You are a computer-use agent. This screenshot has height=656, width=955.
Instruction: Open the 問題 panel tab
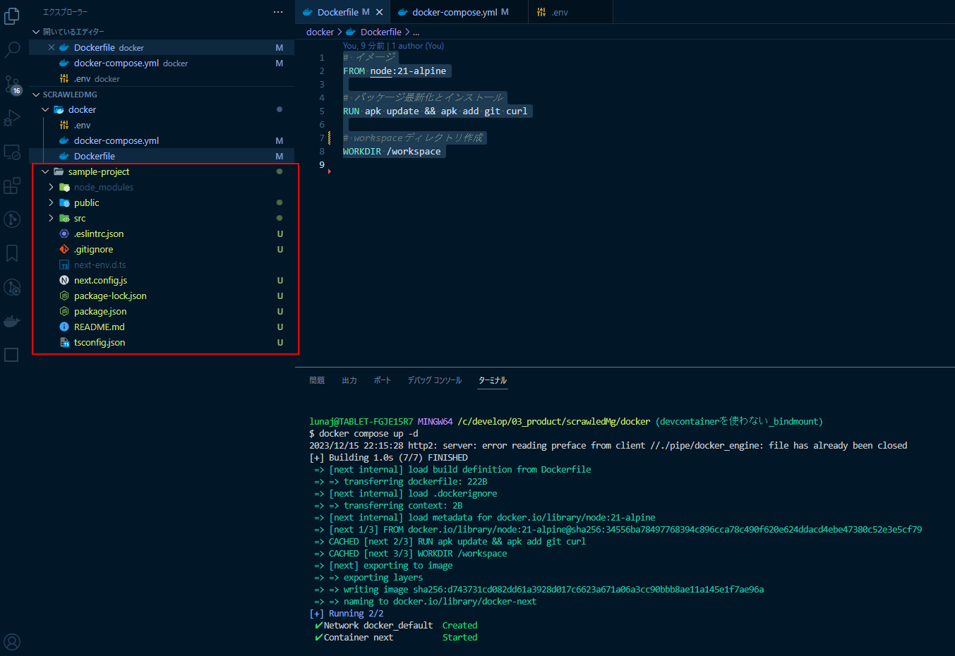[317, 380]
